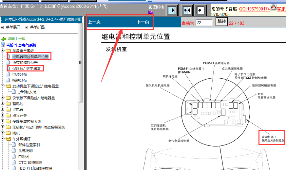
Task: Click the 菜单折叠 menu collapse icon
Action: (26, 27)
